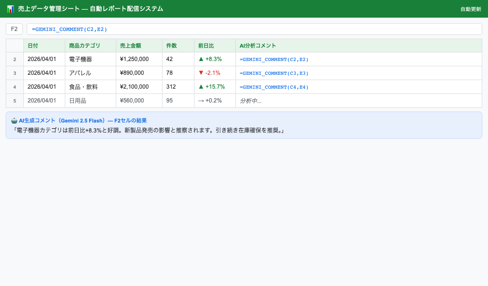Click row number 3 in the sheet
The image size is (488, 286).
click(x=15, y=73)
